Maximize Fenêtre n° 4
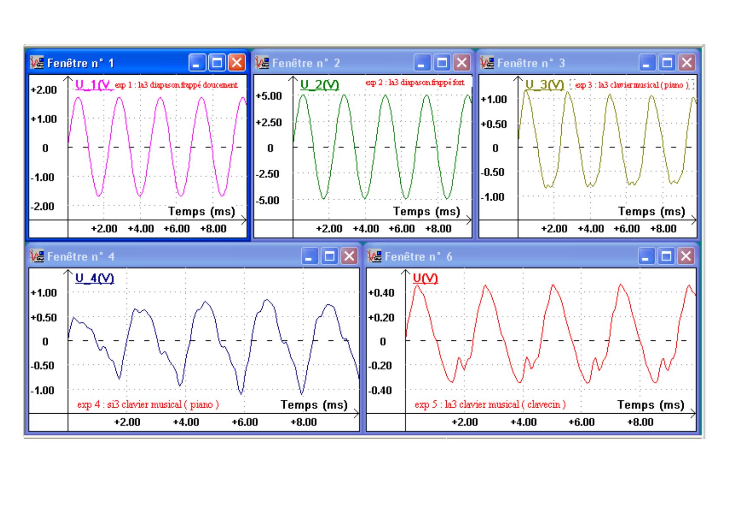This screenshot has height=517, width=731. 329,257
